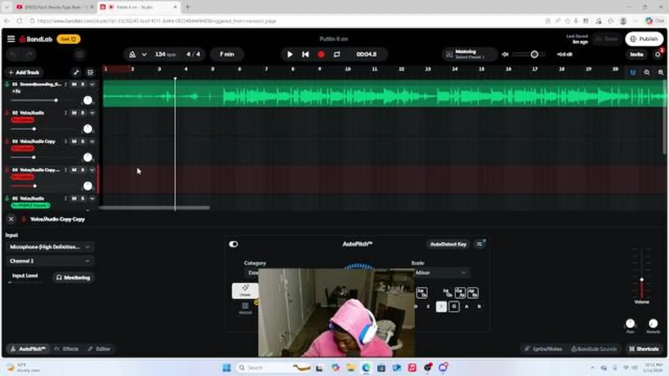This screenshot has width=669, height=376.
Task: Switch to the Editor tab
Action: coord(99,349)
